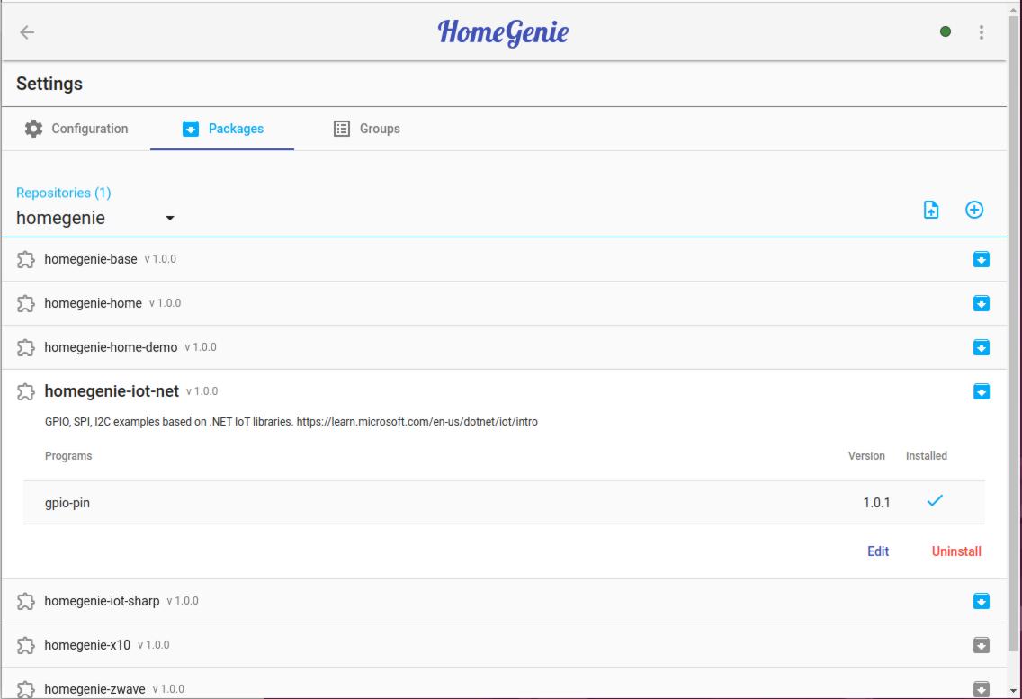Image resolution: width=1022 pixels, height=699 pixels.
Task: Click the Repositories (1) label
Action: click(x=63, y=193)
